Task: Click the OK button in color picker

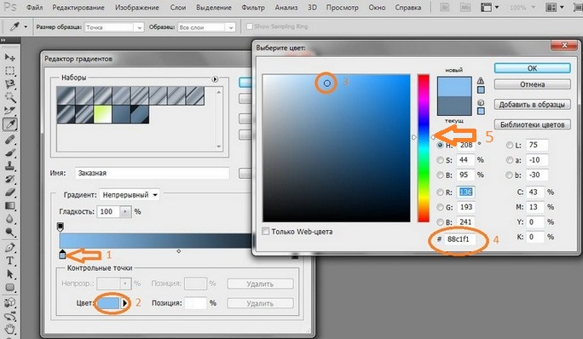Action: tap(532, 68)
